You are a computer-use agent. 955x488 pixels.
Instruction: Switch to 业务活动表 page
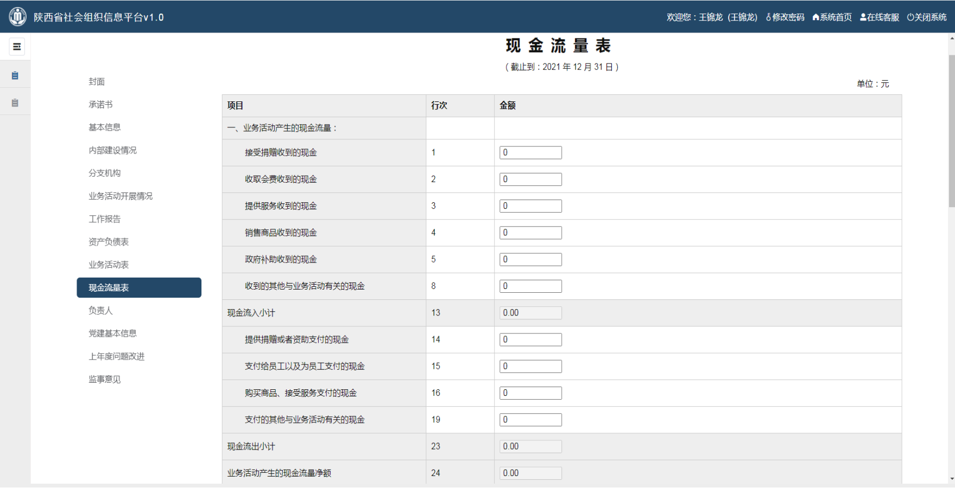coord(109,265)
